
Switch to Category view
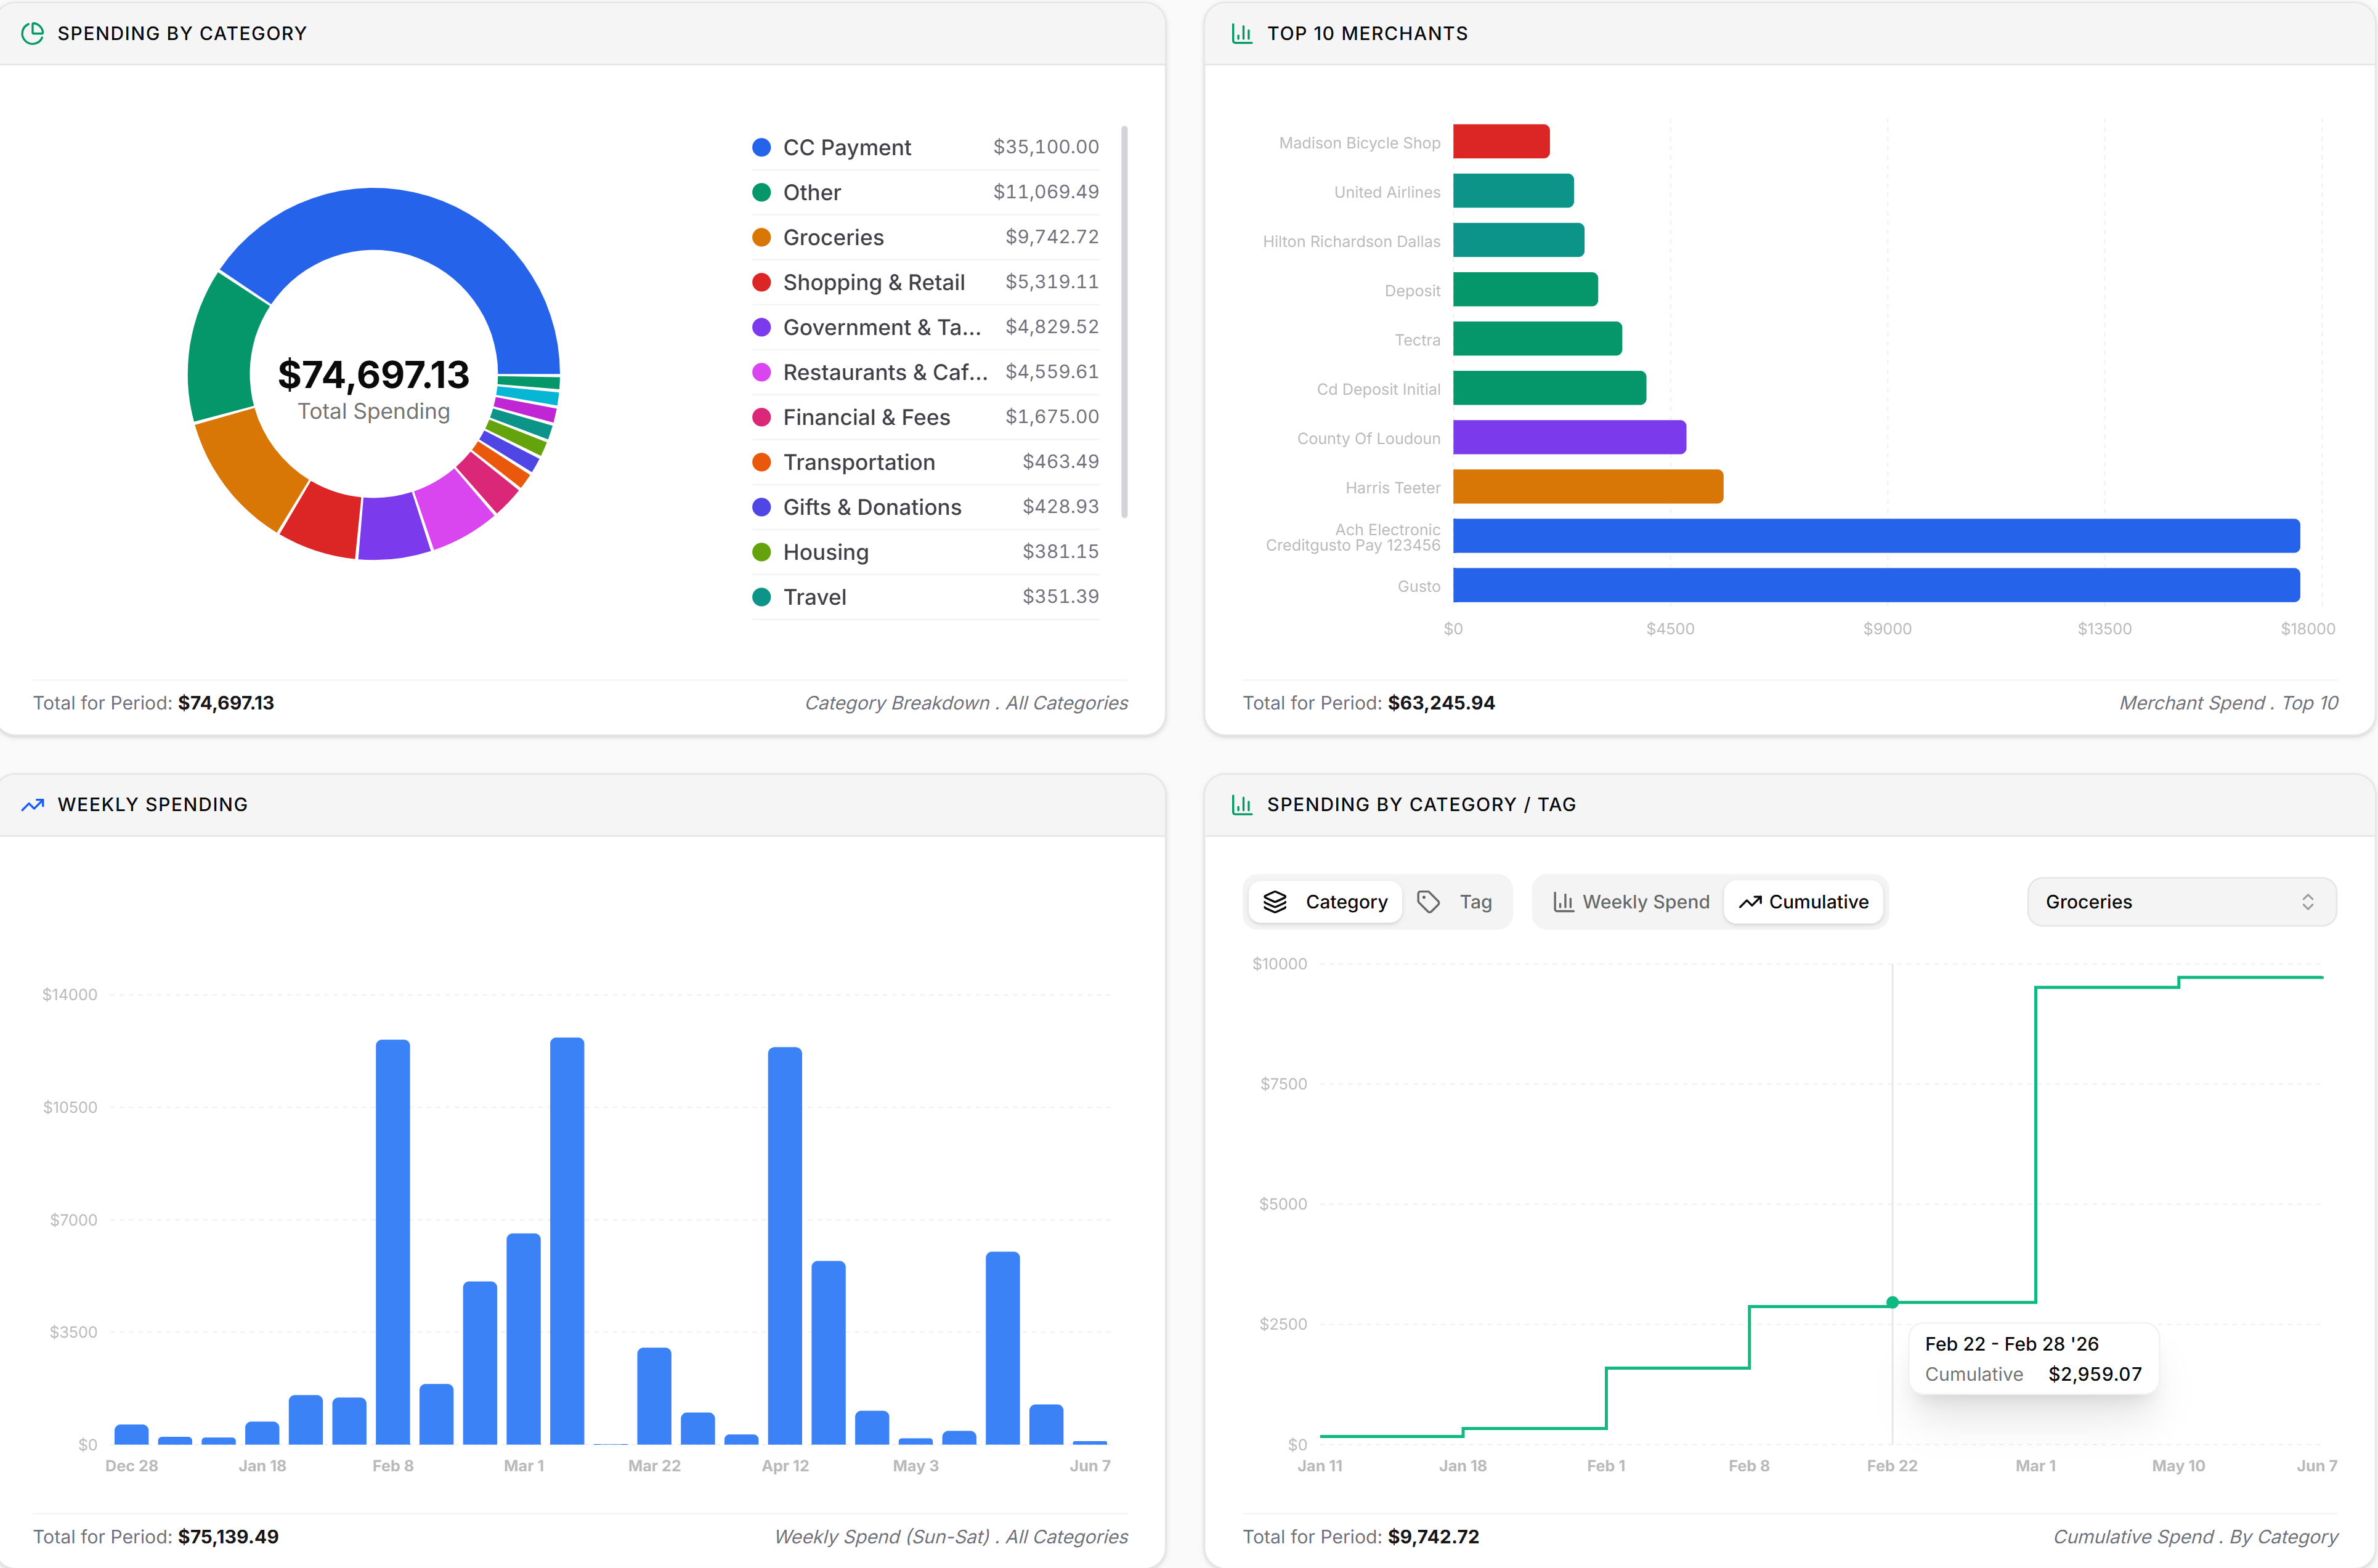coord(1326,902)
